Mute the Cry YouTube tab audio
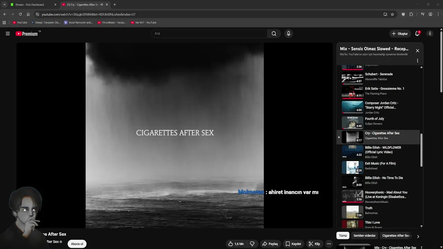This screenshot has width=443, height=249. pos(101,4)
